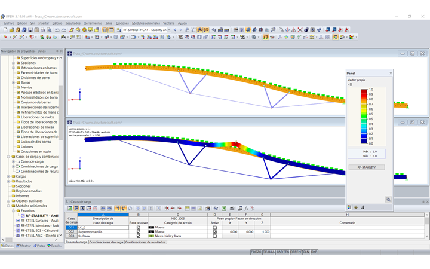Click the factors tab icon in Panel
Image resolution: width=430 pixels, height=269 pixels.
(x=356, y=207)
